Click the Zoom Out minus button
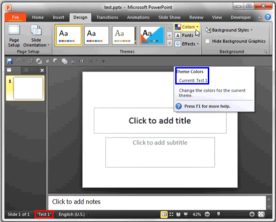The image size is (276, 222). [207, 214]
